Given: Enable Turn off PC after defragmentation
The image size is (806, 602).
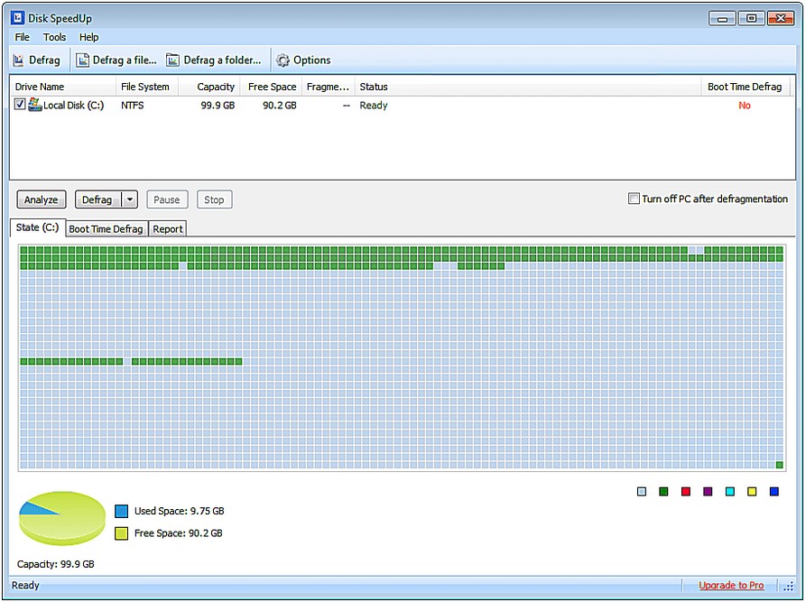Looking at the screenshot, I should (x=634, y=199).
